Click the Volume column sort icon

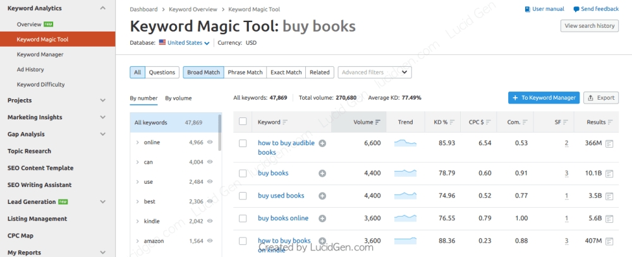point(378,122)
